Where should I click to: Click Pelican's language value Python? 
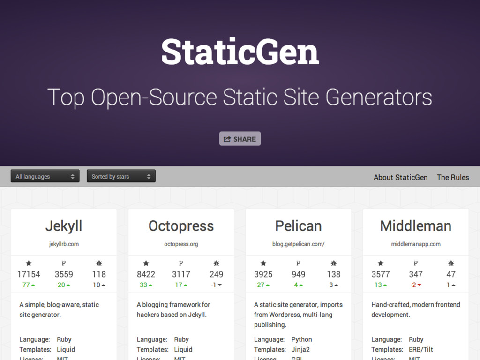click(301, 339)
